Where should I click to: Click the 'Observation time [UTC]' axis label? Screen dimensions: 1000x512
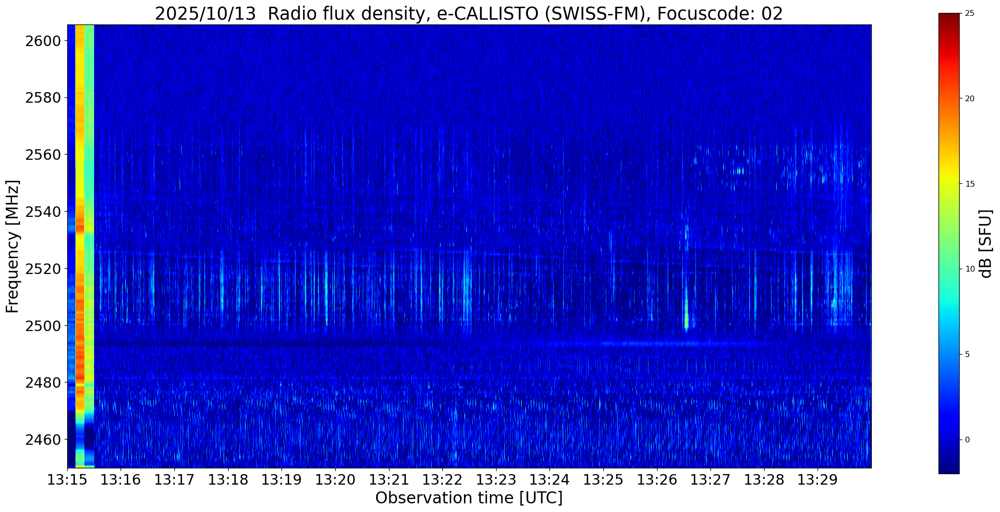point(469,498)
